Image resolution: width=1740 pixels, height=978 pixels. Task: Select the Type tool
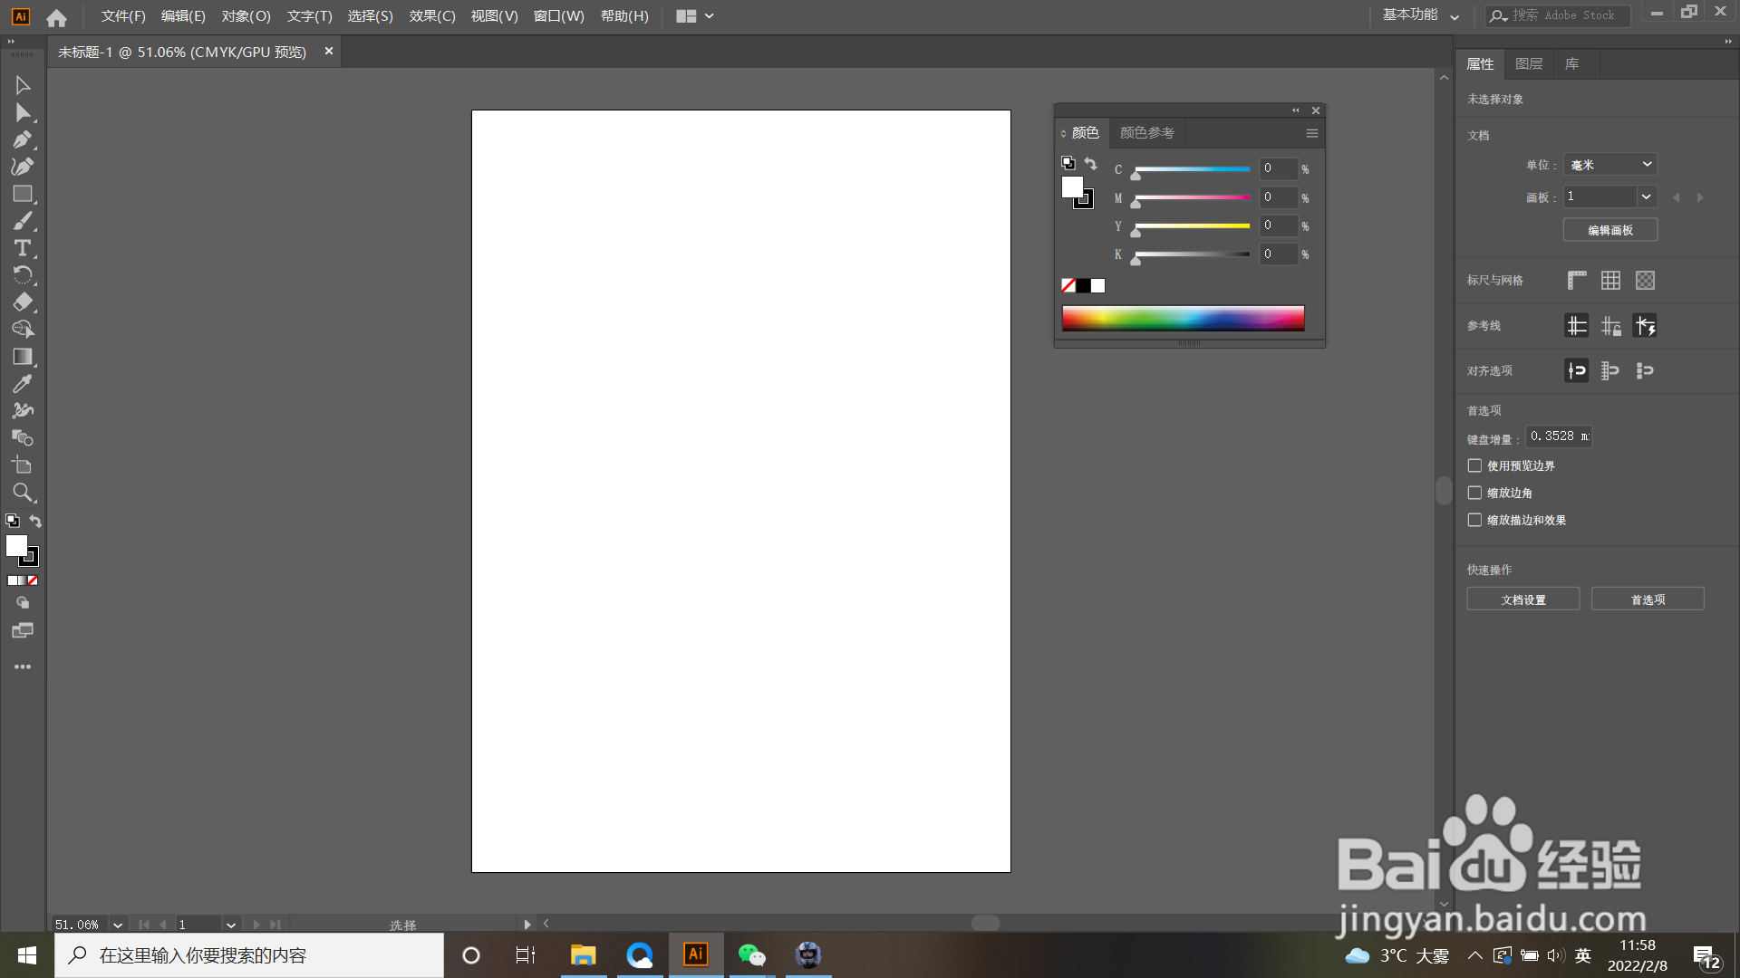click(23, 248)
